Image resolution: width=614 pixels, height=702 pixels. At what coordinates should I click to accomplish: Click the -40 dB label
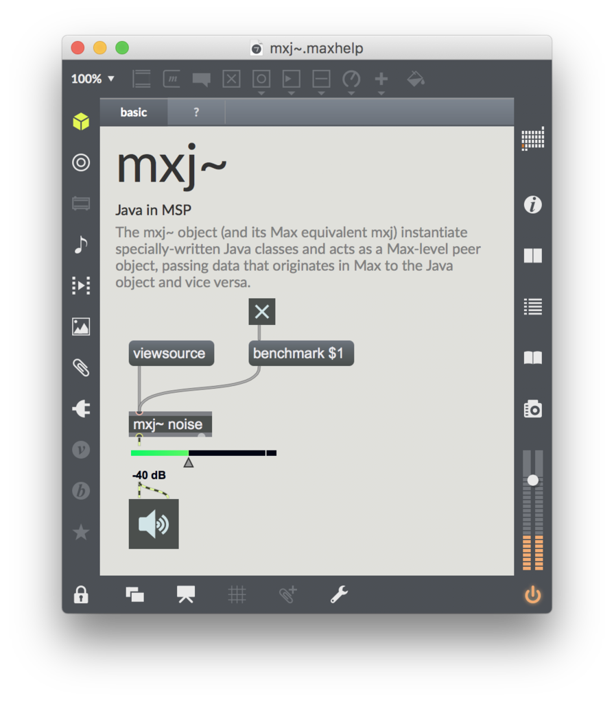(150, 475)
